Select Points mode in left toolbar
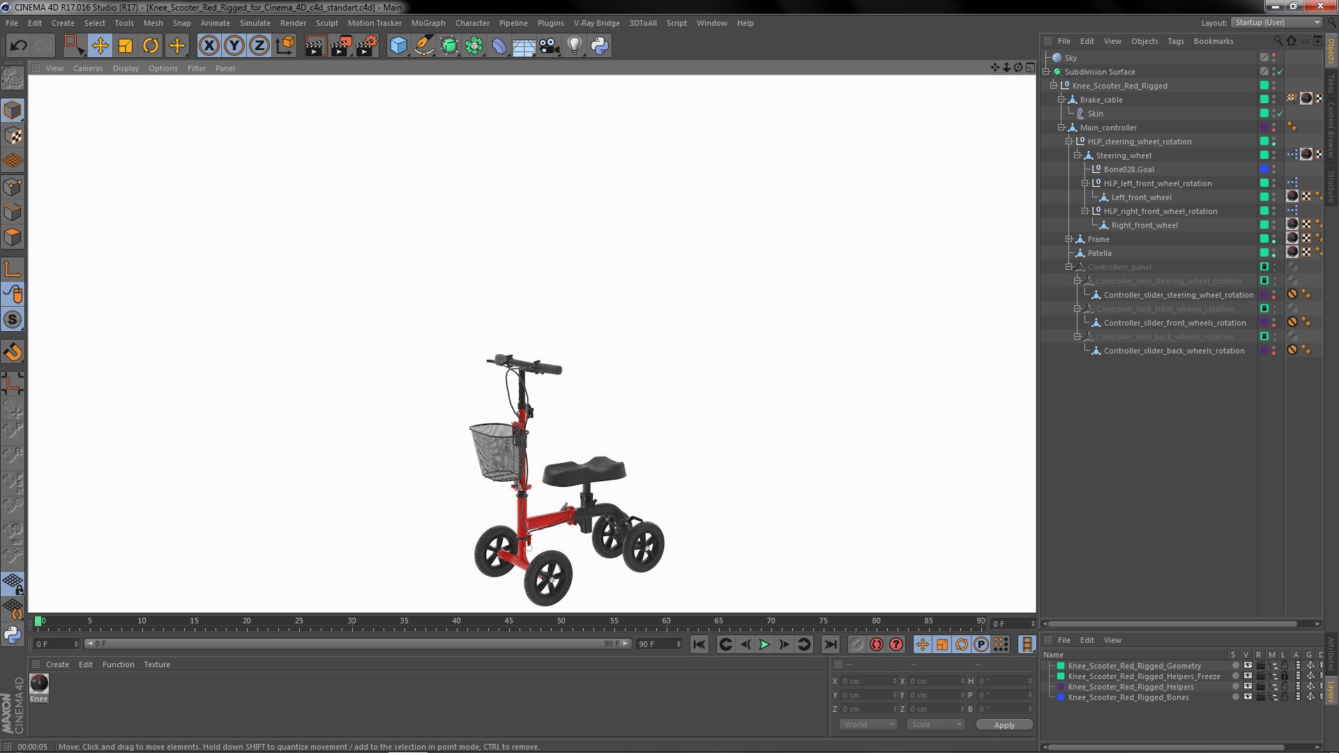The image size is (1339, 753). point(13,186)
